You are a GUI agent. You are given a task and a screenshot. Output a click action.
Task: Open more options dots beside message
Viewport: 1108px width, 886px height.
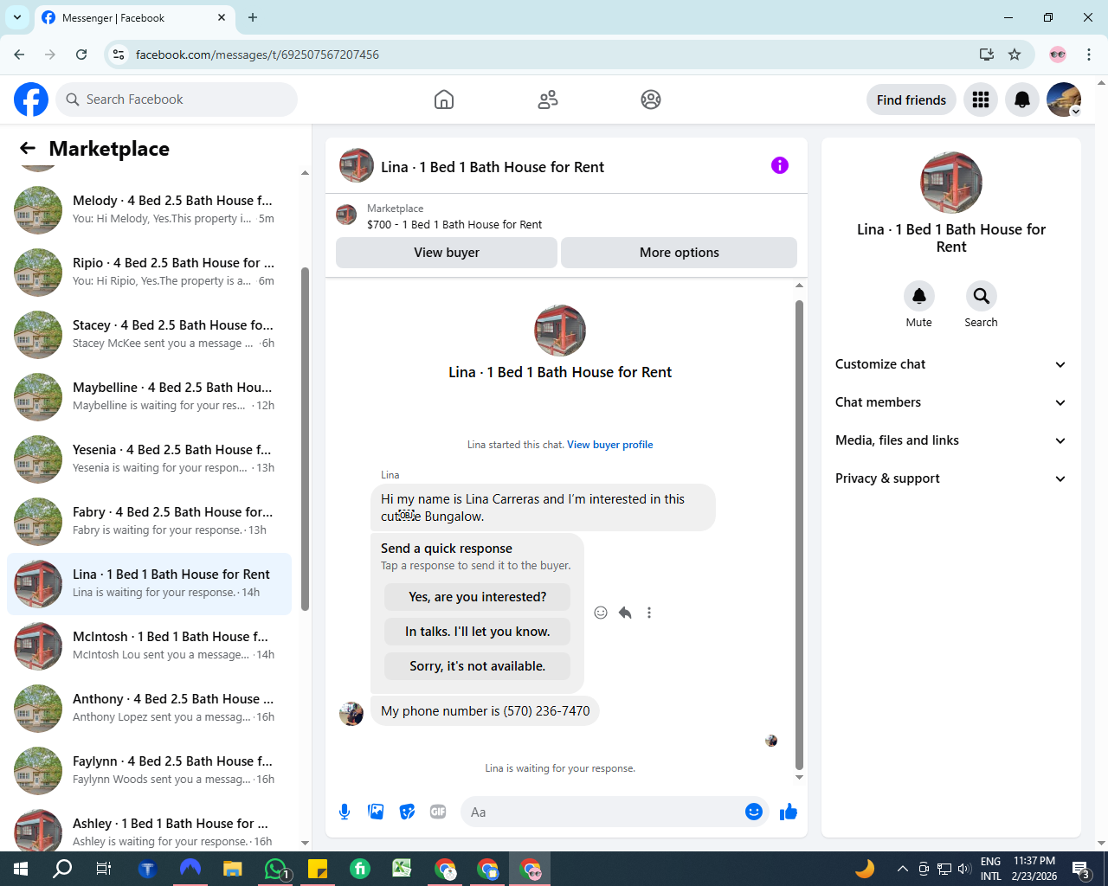[649, 613]
